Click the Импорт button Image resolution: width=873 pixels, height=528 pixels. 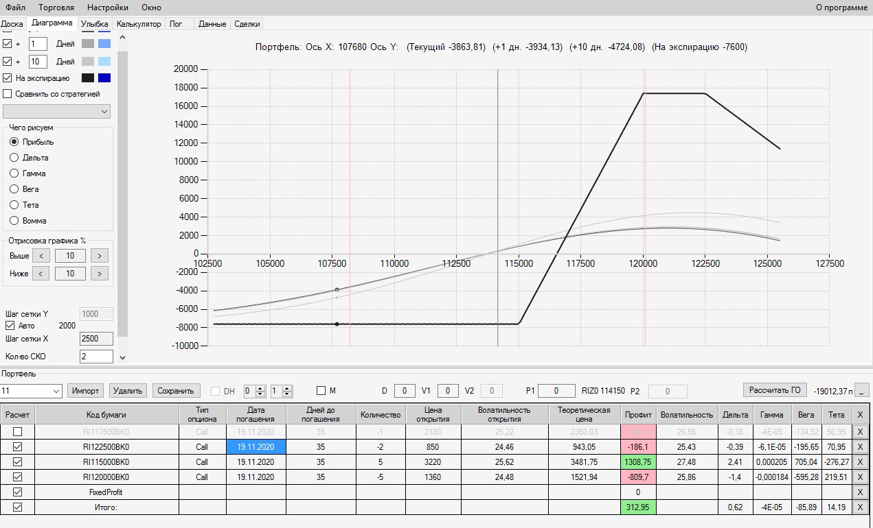click(x=86, y=391)
